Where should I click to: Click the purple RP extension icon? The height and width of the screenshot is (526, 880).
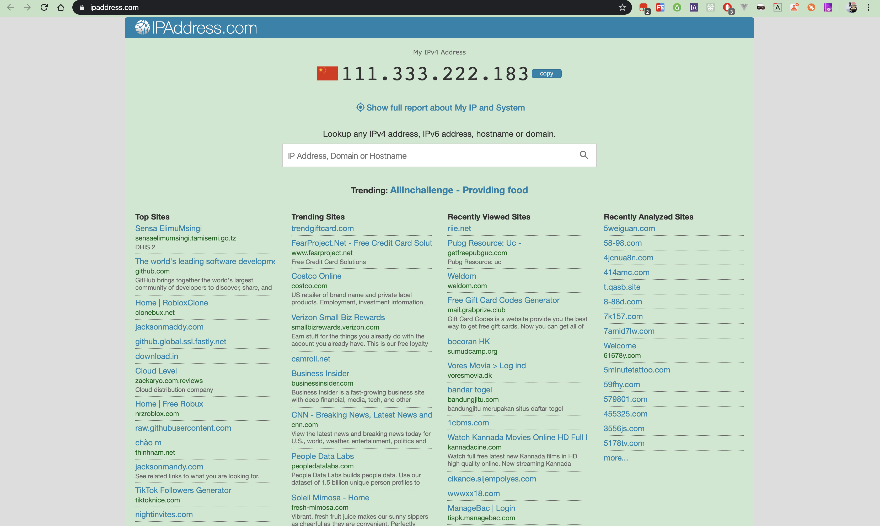click(828, 7)
